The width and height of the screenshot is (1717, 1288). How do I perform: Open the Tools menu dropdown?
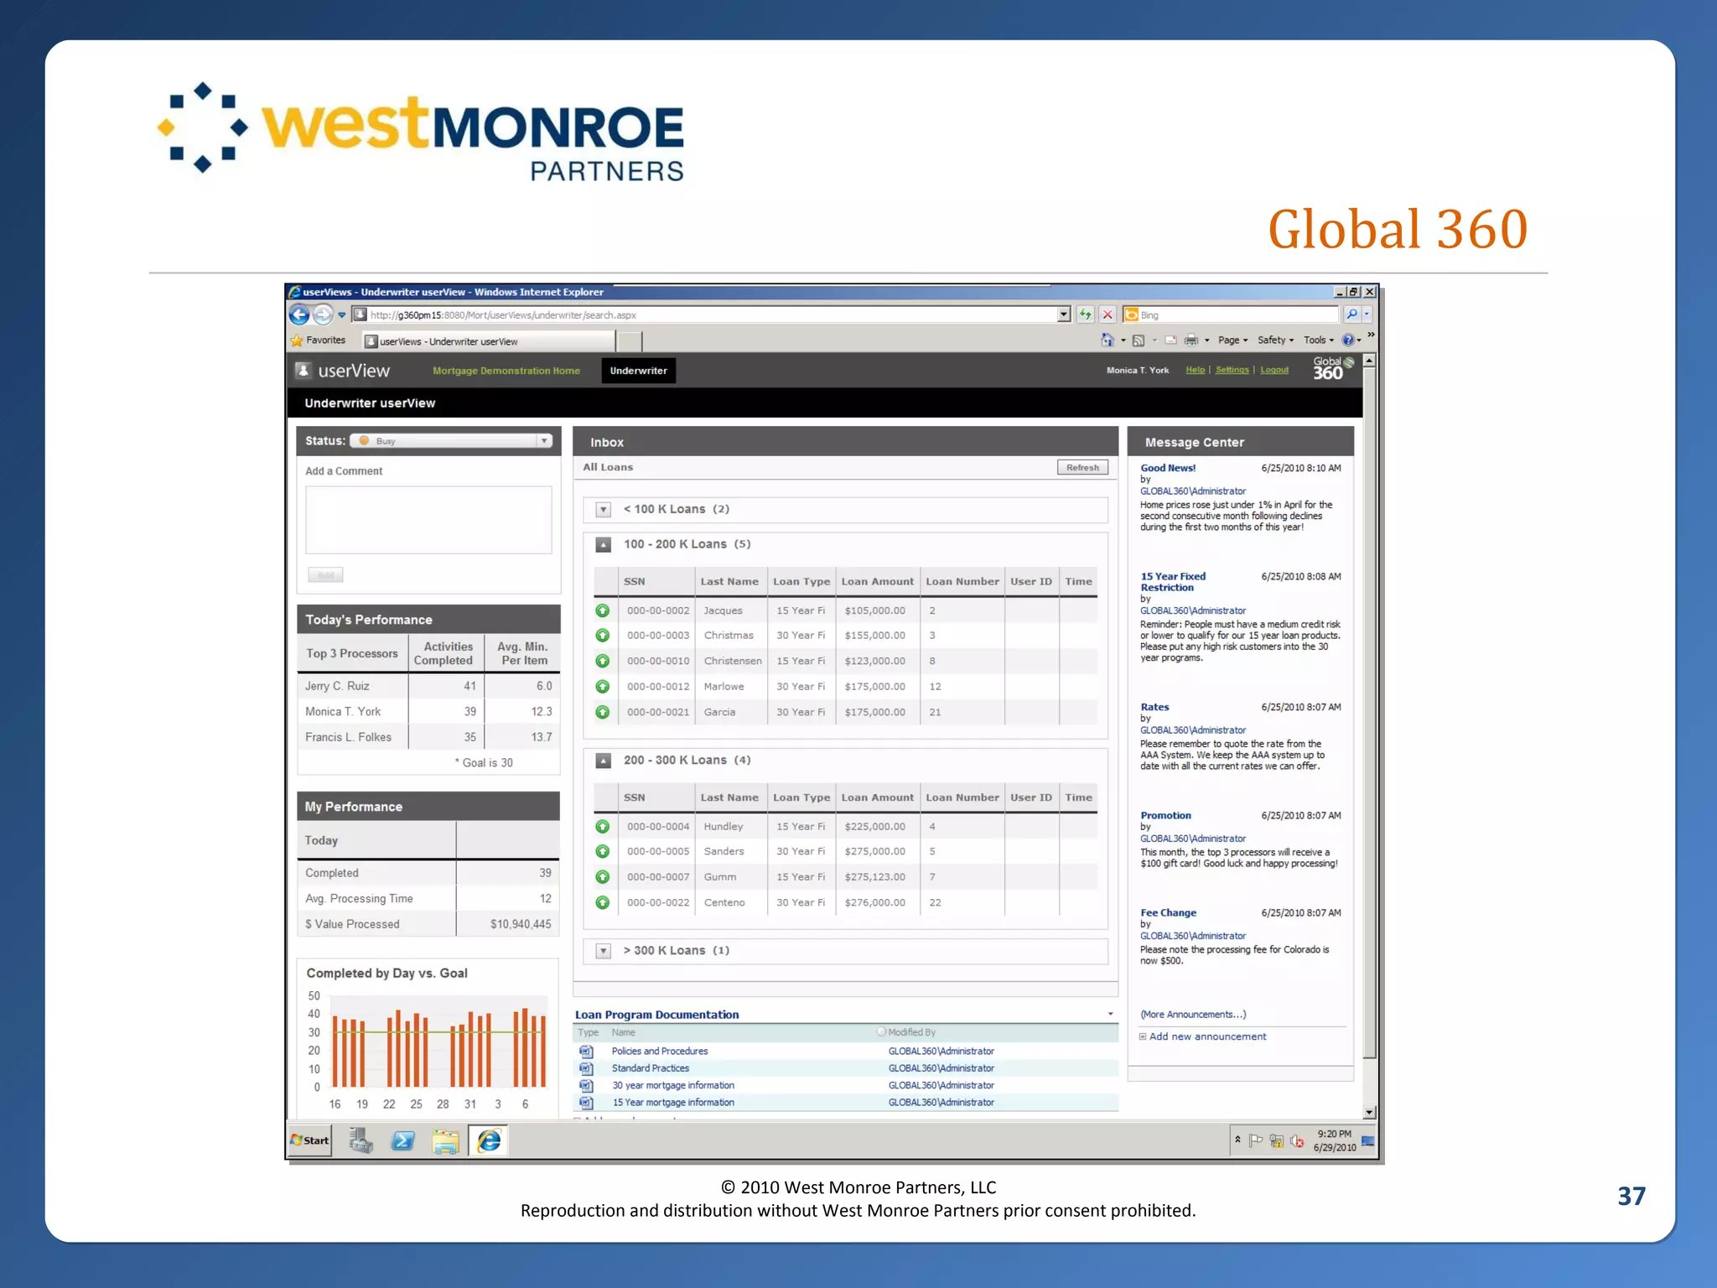(x=1318, y=340)
